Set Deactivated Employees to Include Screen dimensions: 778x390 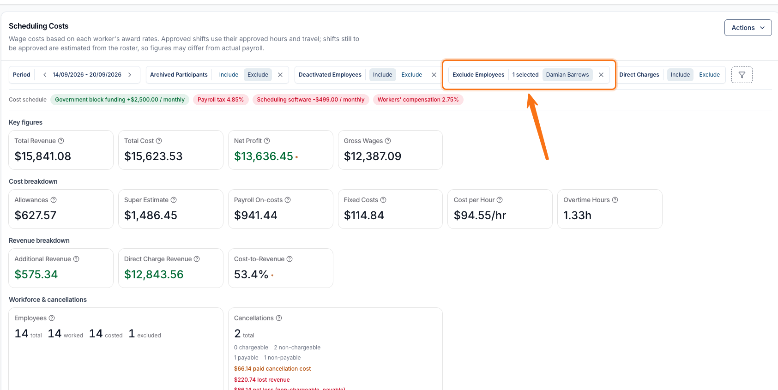point(382,75)
